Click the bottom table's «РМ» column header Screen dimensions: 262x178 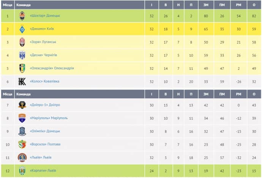(x=238, y=94)
